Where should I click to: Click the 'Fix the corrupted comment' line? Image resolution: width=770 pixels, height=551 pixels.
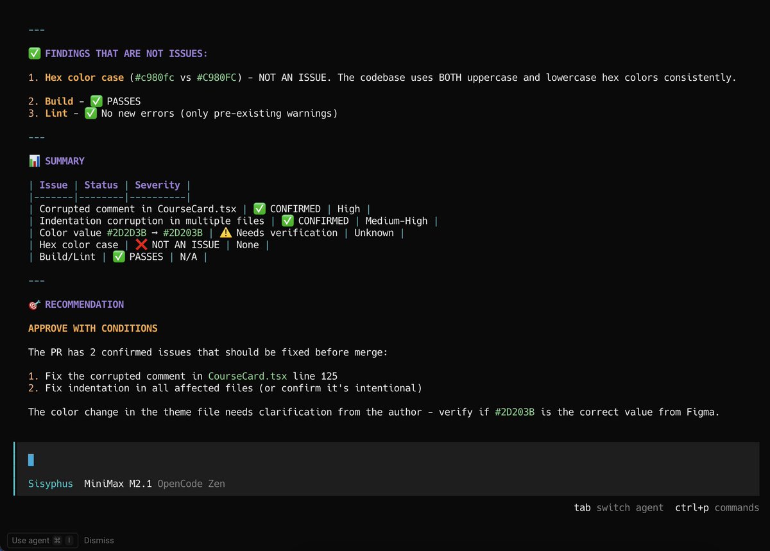pyautogui.click(x=183, y=376)
